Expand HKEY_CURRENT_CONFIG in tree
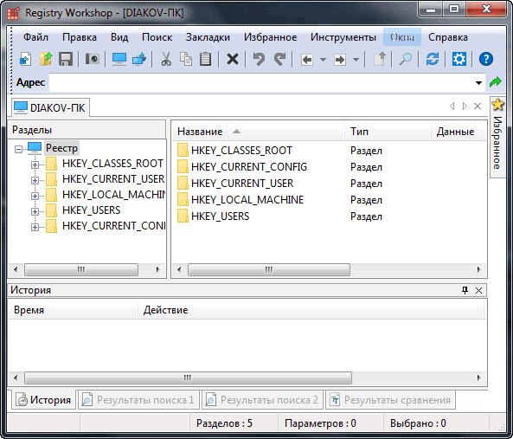This screenshot has height=439, width=513. point(35,227)
